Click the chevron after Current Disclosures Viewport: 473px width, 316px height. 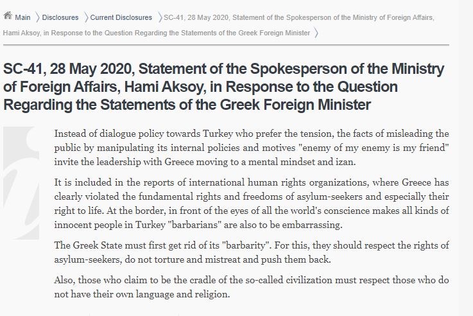pos(159,17)
